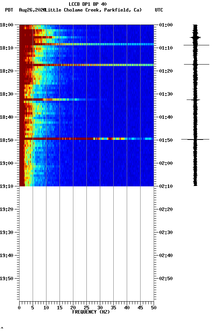Image resolution: width=212 pixels, height=332 pixels.
Task: Click the '10' frequency axis label
Action: [x=46, y=308]
